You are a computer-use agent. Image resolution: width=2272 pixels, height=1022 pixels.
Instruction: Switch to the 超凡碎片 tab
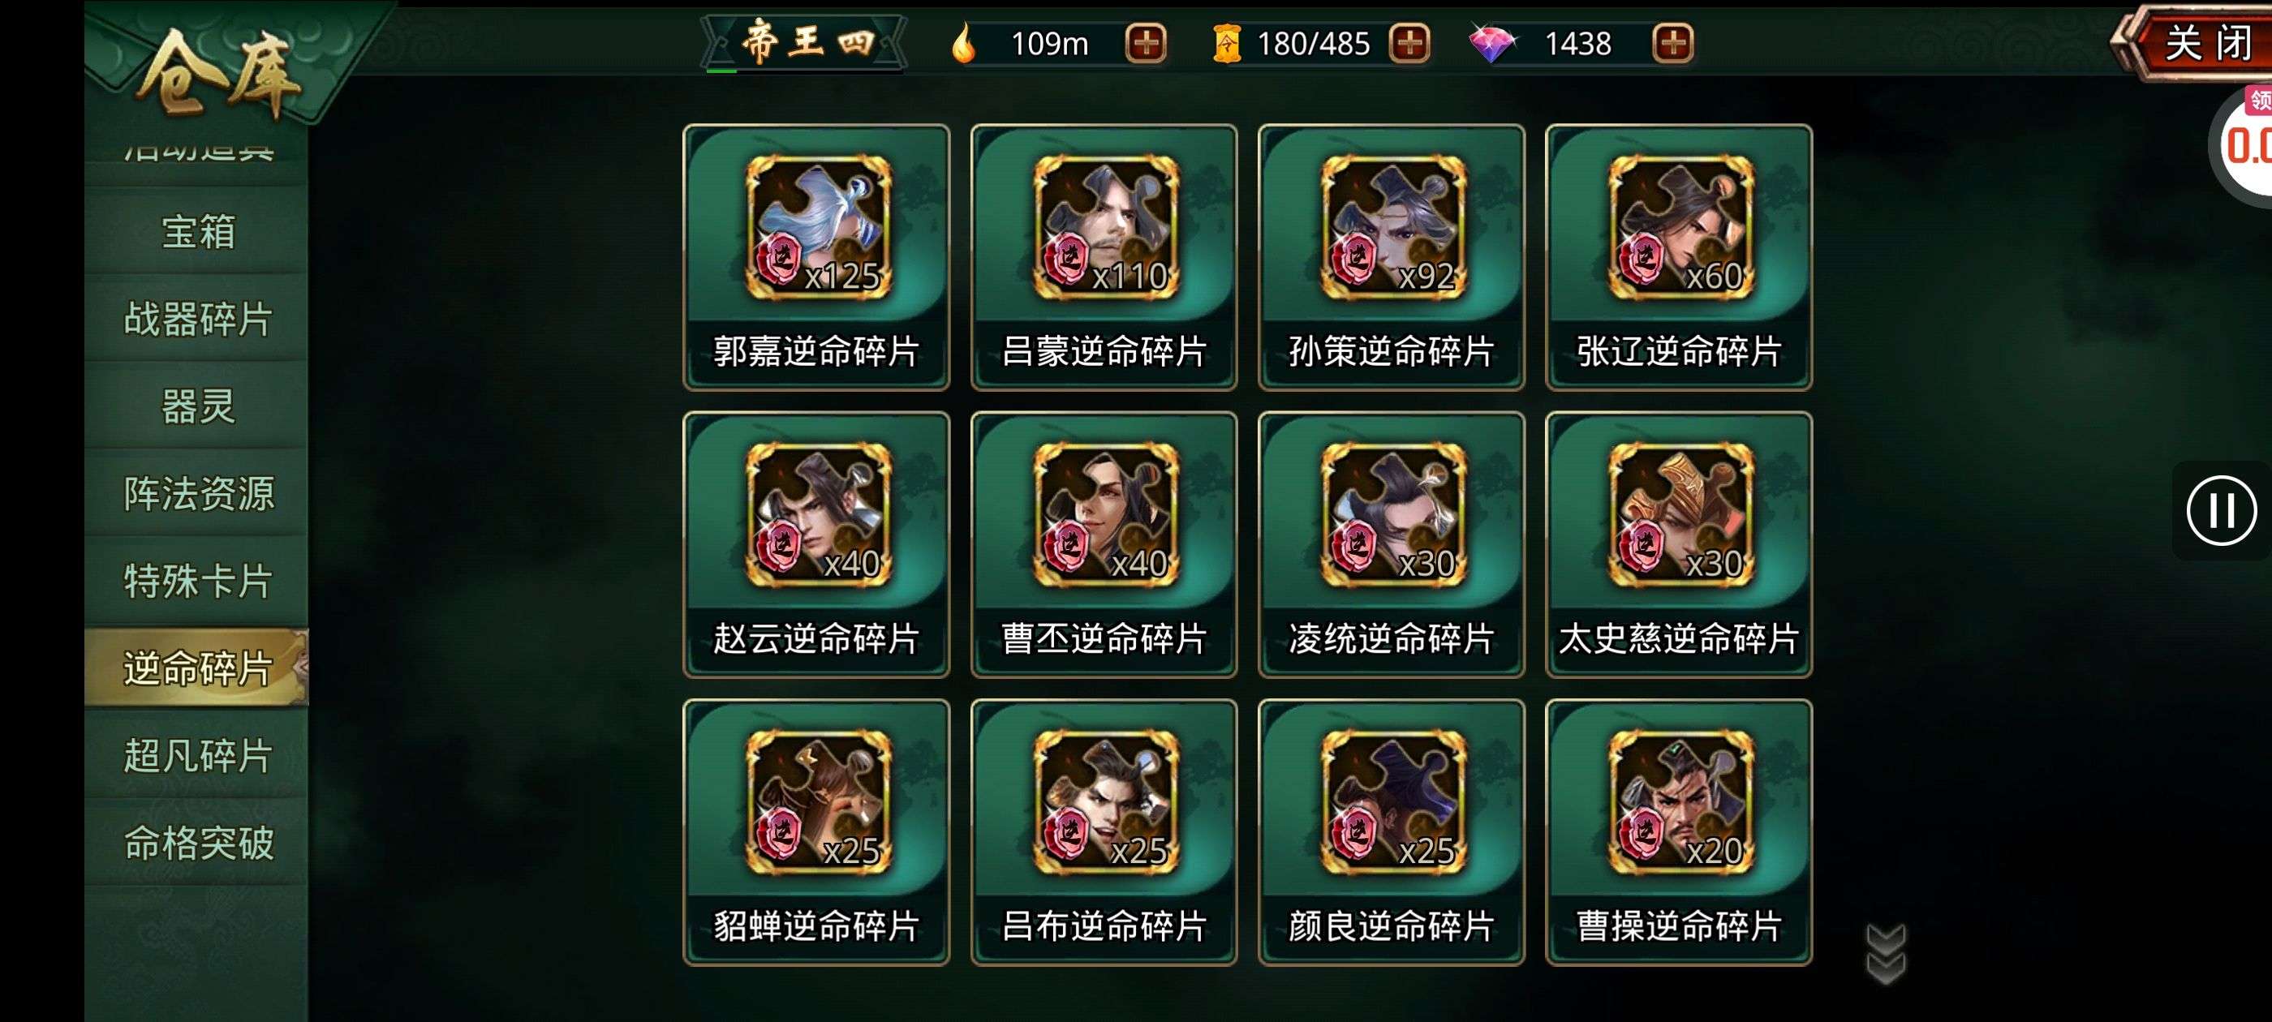pos(197,755)
